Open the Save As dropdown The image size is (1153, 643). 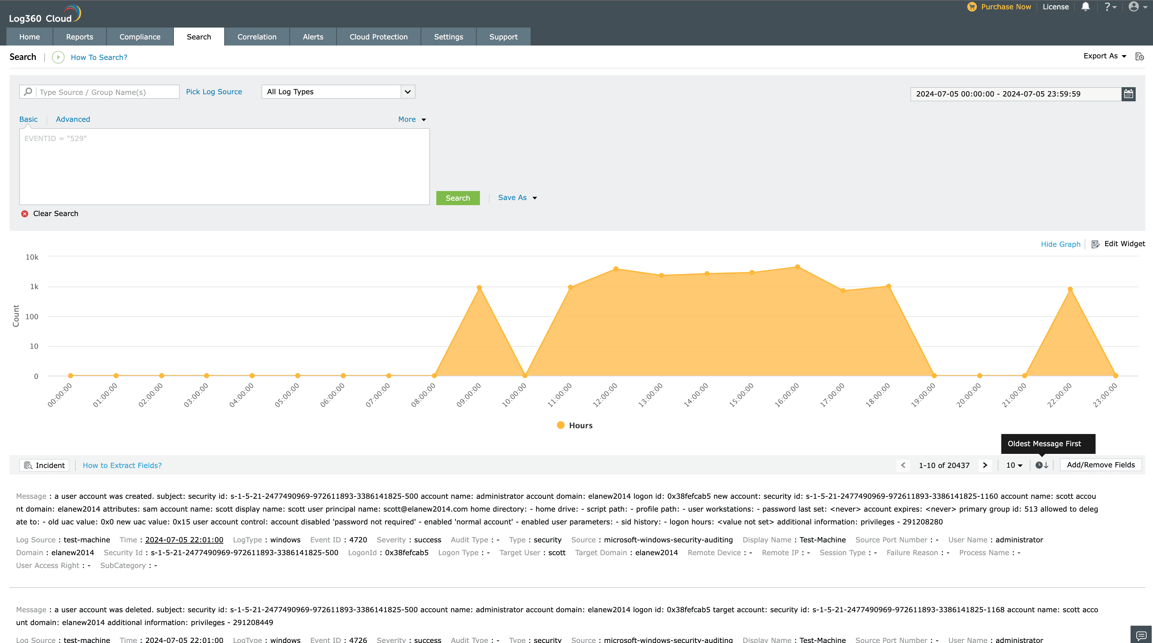point(517,198)
